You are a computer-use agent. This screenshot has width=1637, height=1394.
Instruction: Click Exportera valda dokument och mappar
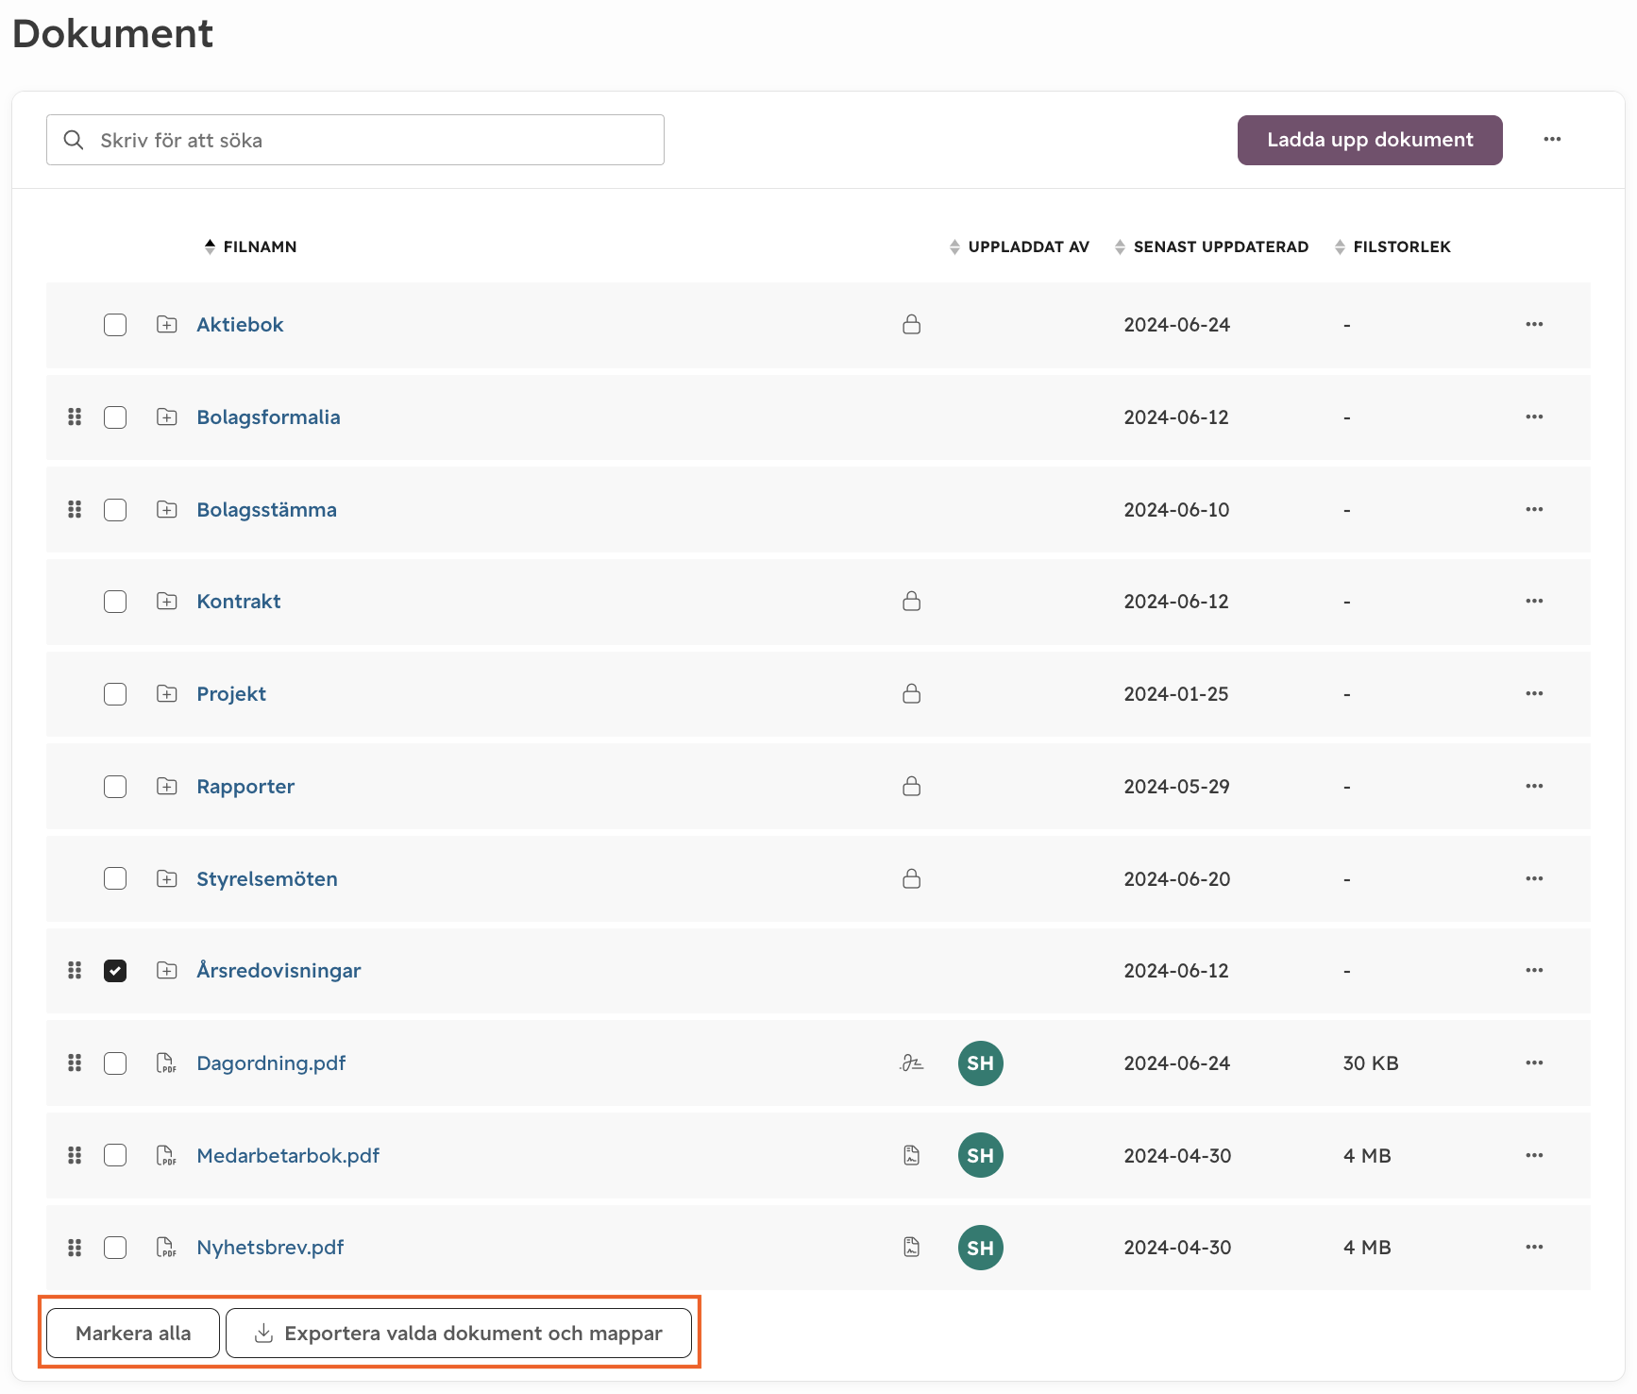(459, 1334)
